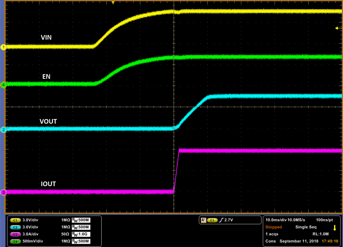
Task: Click the rising edge 2.7V trigger level
Action: tap(226, 220)
